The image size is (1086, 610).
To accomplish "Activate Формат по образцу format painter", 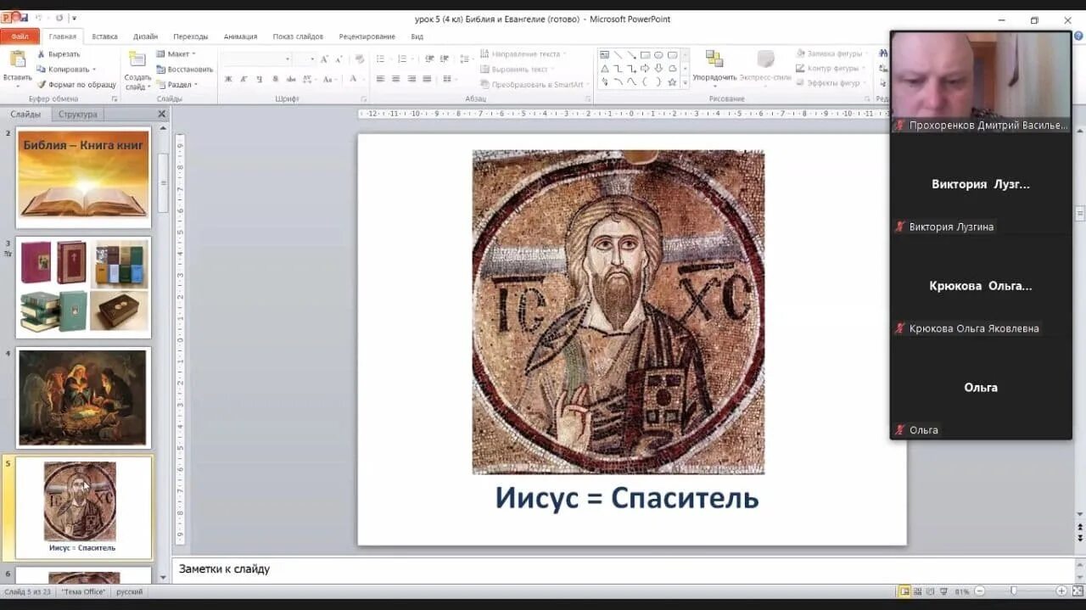I will click(76, 85).
